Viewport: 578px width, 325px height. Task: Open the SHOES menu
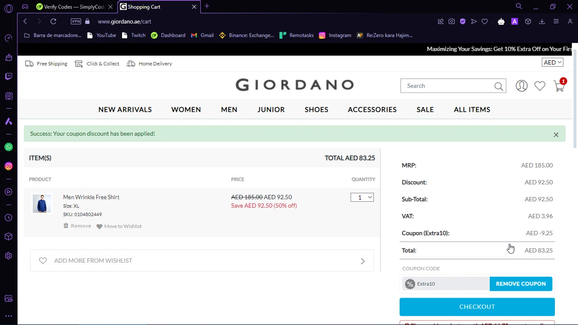316,109
